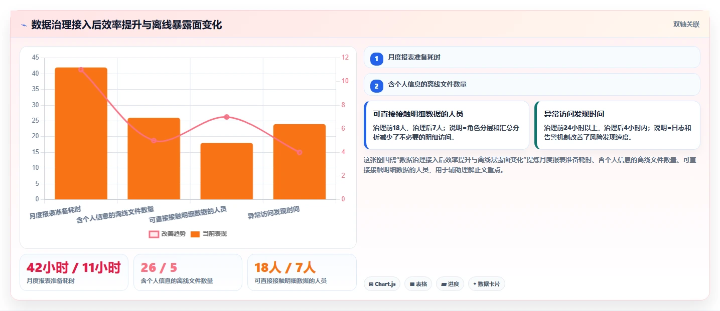720x311 pixels.
Task: Click the lightning icon beside the title
Action: tap(24, 25)
